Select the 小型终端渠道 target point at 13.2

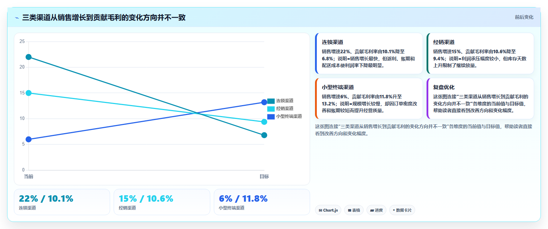coord(264,102)
